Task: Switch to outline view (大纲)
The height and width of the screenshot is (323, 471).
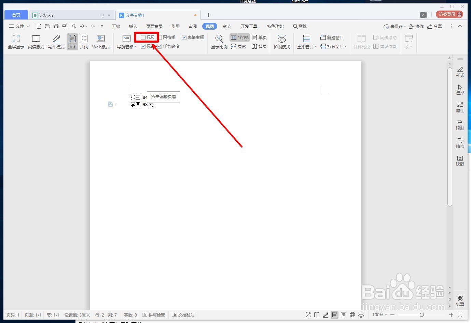Action: 84,42
